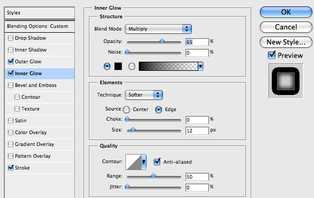Select the Gradient Overlay style label
This screenshot has width=314, height=198.
(x=34, y=144)
